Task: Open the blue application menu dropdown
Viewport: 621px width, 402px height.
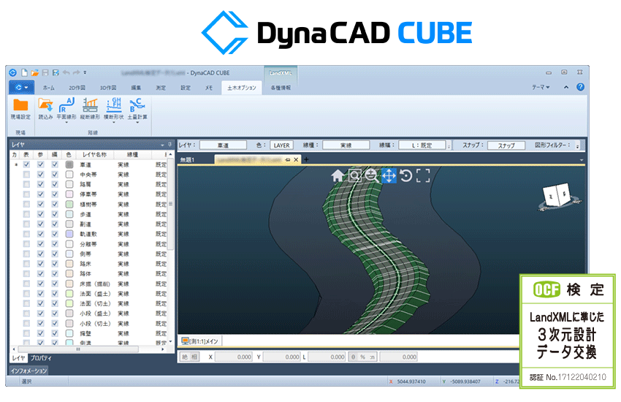Action: click(x=21, y=87)
